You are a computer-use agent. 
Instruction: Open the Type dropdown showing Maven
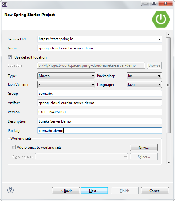tap(66, 76)
